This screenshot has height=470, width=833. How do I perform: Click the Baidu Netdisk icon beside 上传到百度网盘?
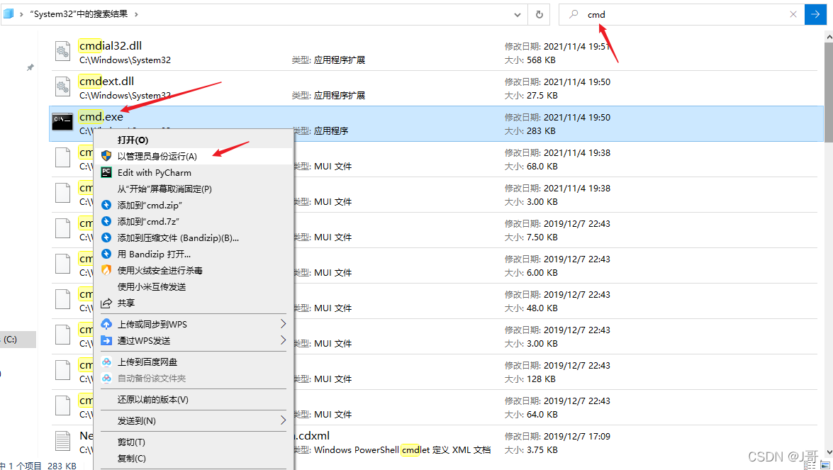tap(106, 362)
